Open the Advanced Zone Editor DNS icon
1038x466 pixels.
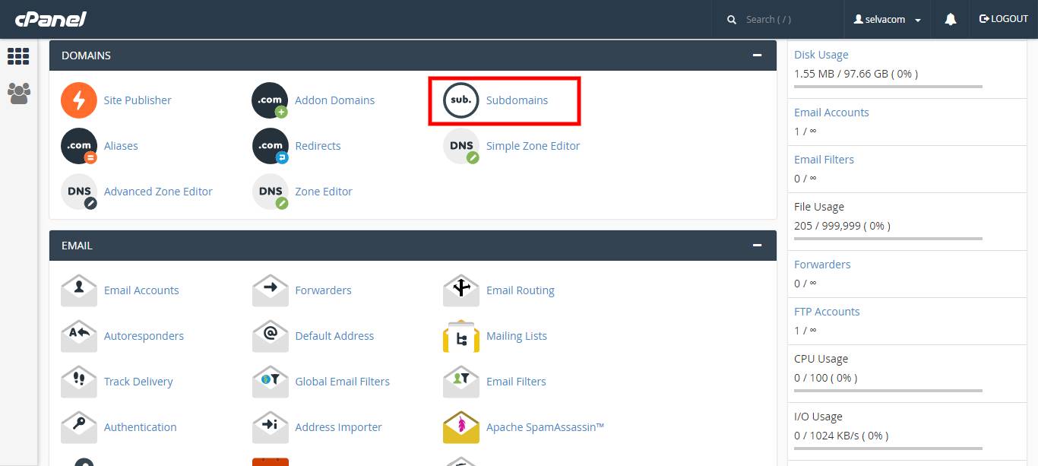pyautogui.click(x=79, y=192)
